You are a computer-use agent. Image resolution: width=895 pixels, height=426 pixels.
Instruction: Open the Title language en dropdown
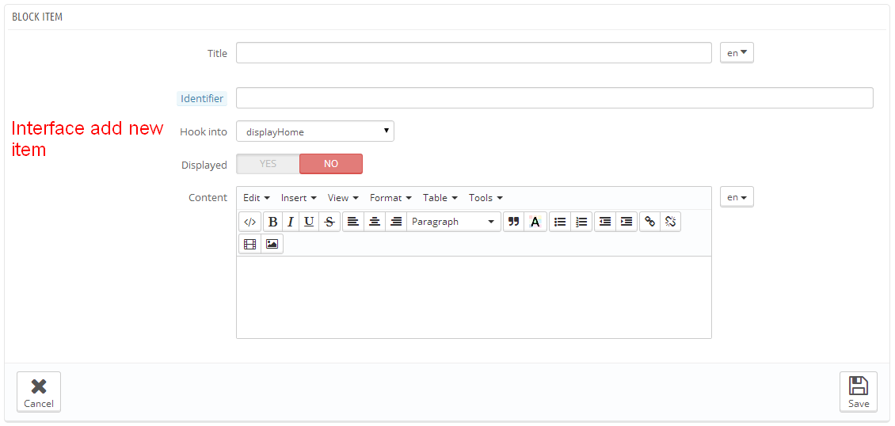click(737, 53)
